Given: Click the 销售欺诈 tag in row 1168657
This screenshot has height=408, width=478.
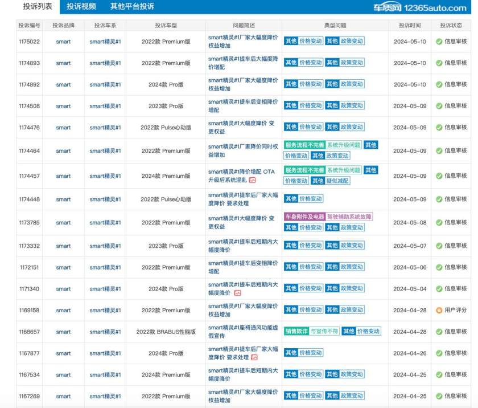Looking at the screenshot, I should pyautogui.click(x=296, y=331).
